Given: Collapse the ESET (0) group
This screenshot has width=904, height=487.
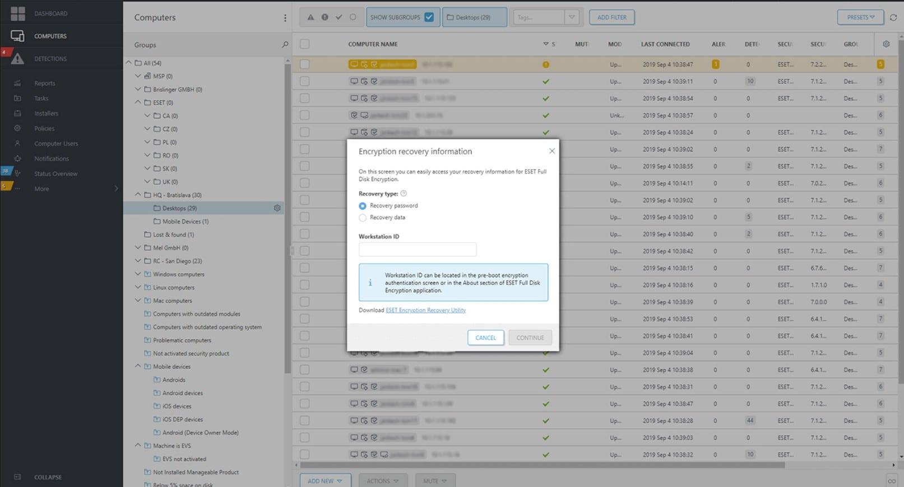Looking at the screenshot, I should pyautogui.click(x=138, y=102).
